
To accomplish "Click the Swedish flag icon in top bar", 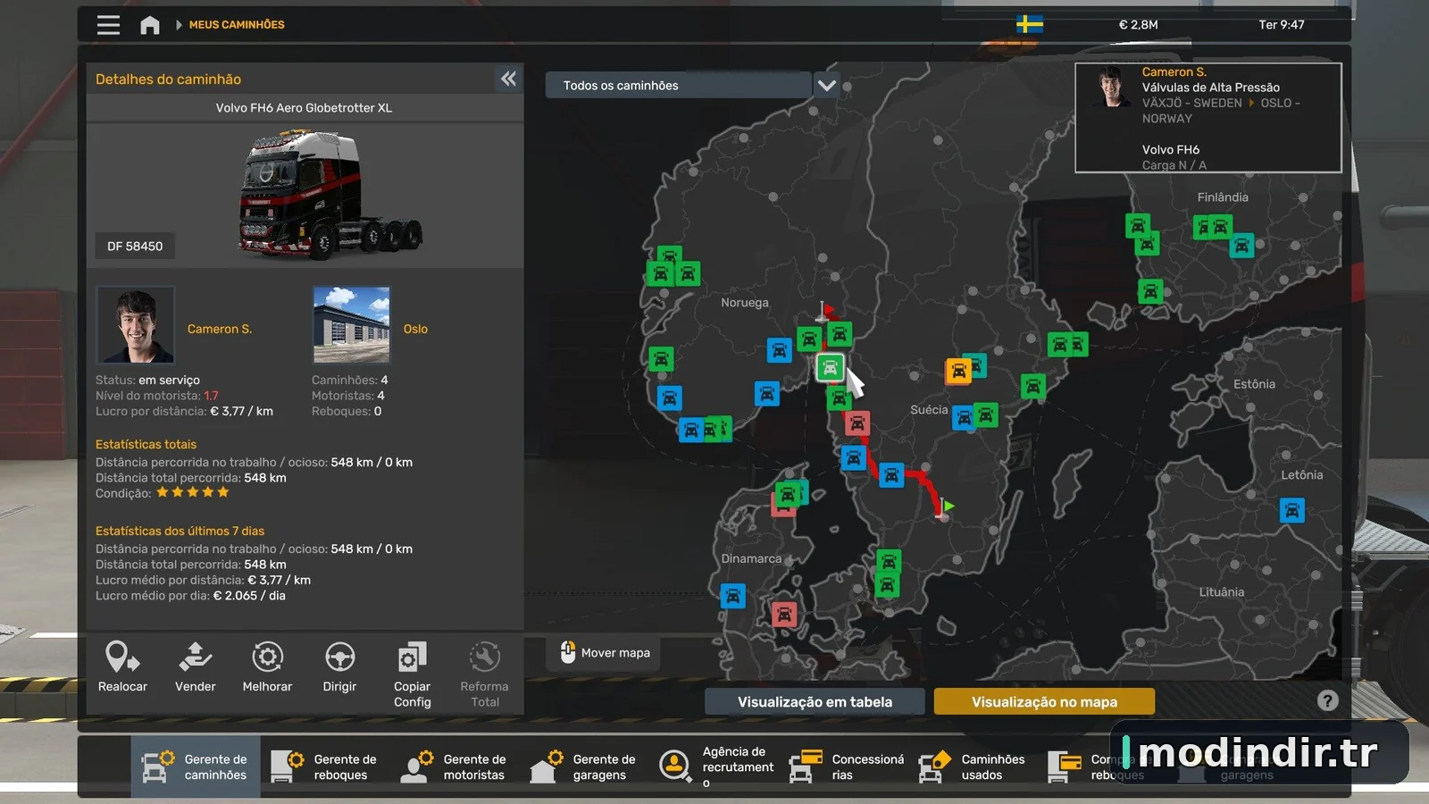I will (x=1030, y=24).
